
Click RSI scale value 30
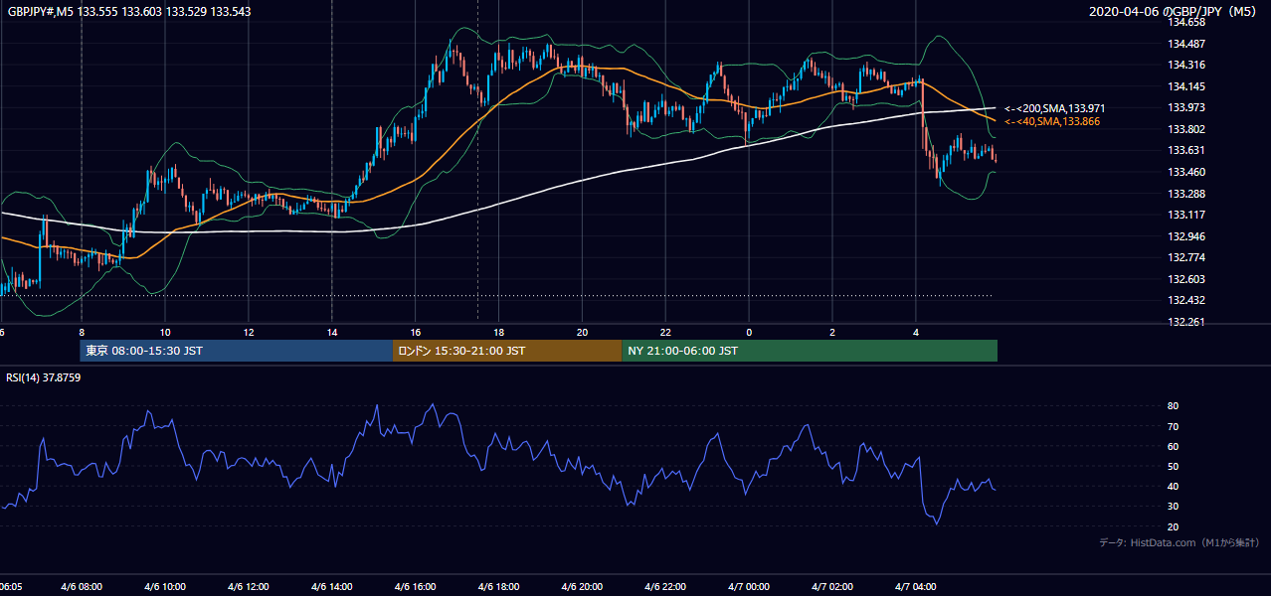1173,507
